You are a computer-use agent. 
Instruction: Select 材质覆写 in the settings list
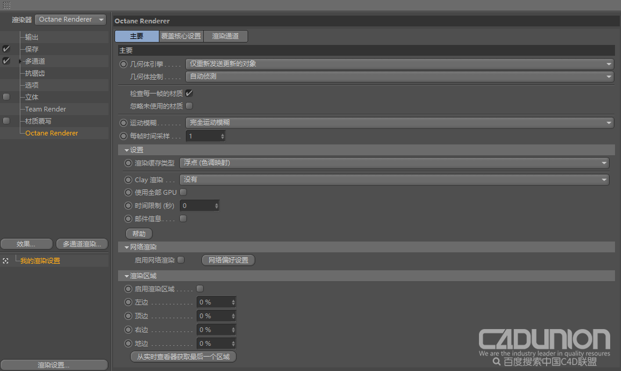(x=38, y=121)
